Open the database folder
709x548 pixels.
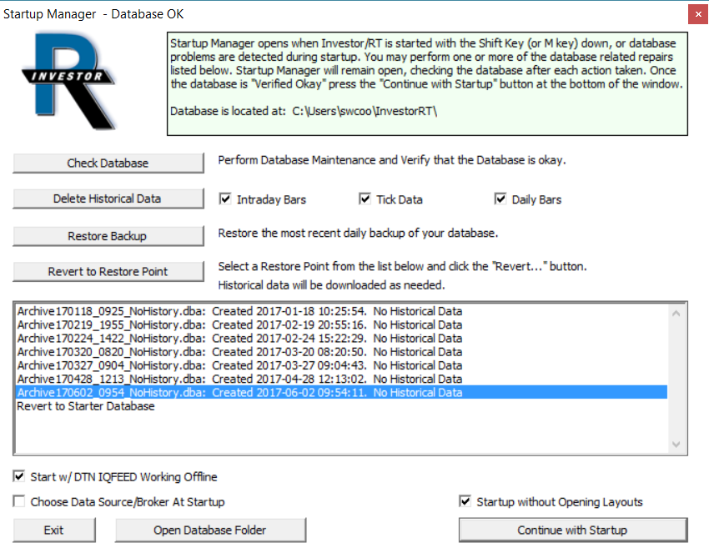tap(210, 530)
